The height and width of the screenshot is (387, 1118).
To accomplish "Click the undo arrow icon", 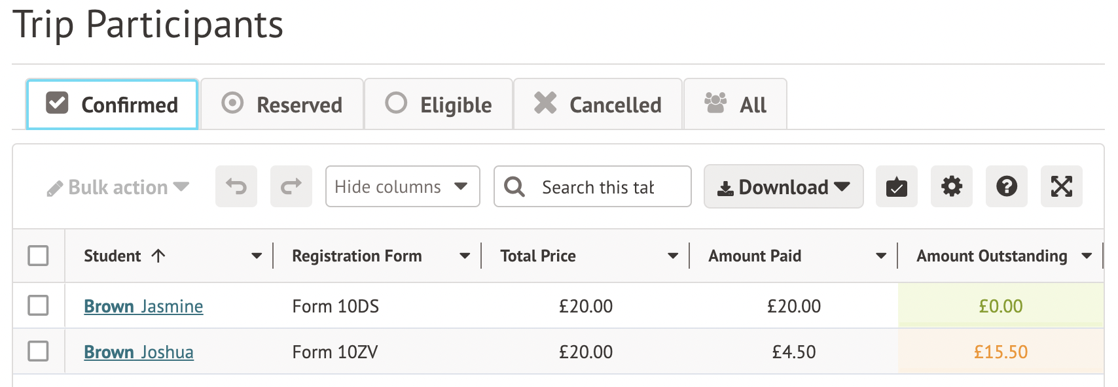I will point(236,187).
